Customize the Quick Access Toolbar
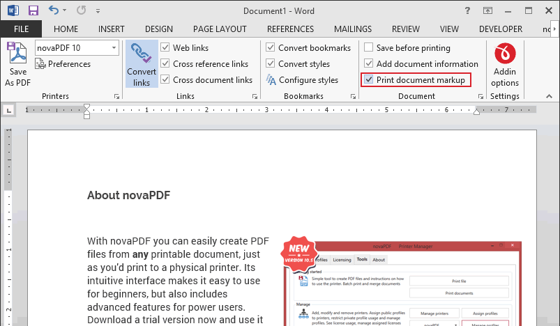The width and height of the screenshot is (560, 326). click(x=98, y=11)
